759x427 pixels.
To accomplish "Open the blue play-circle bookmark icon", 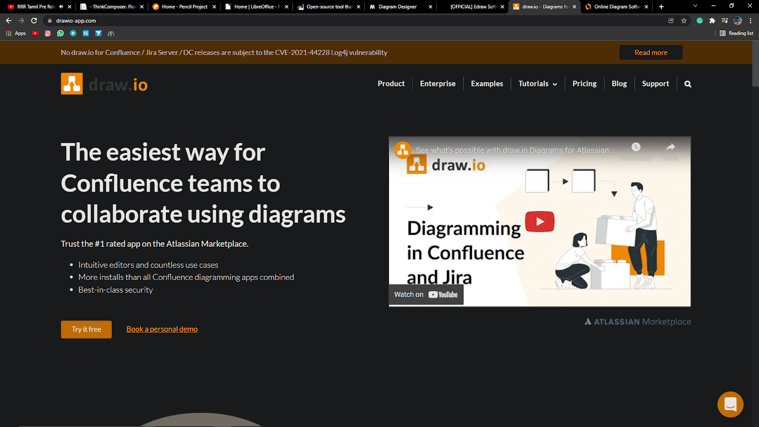I will [x=73, y=33].
